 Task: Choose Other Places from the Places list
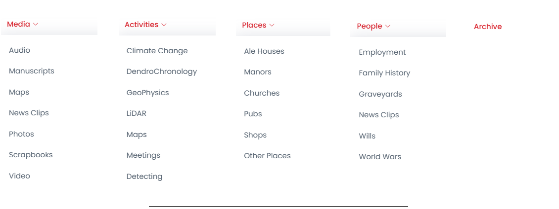267,156
